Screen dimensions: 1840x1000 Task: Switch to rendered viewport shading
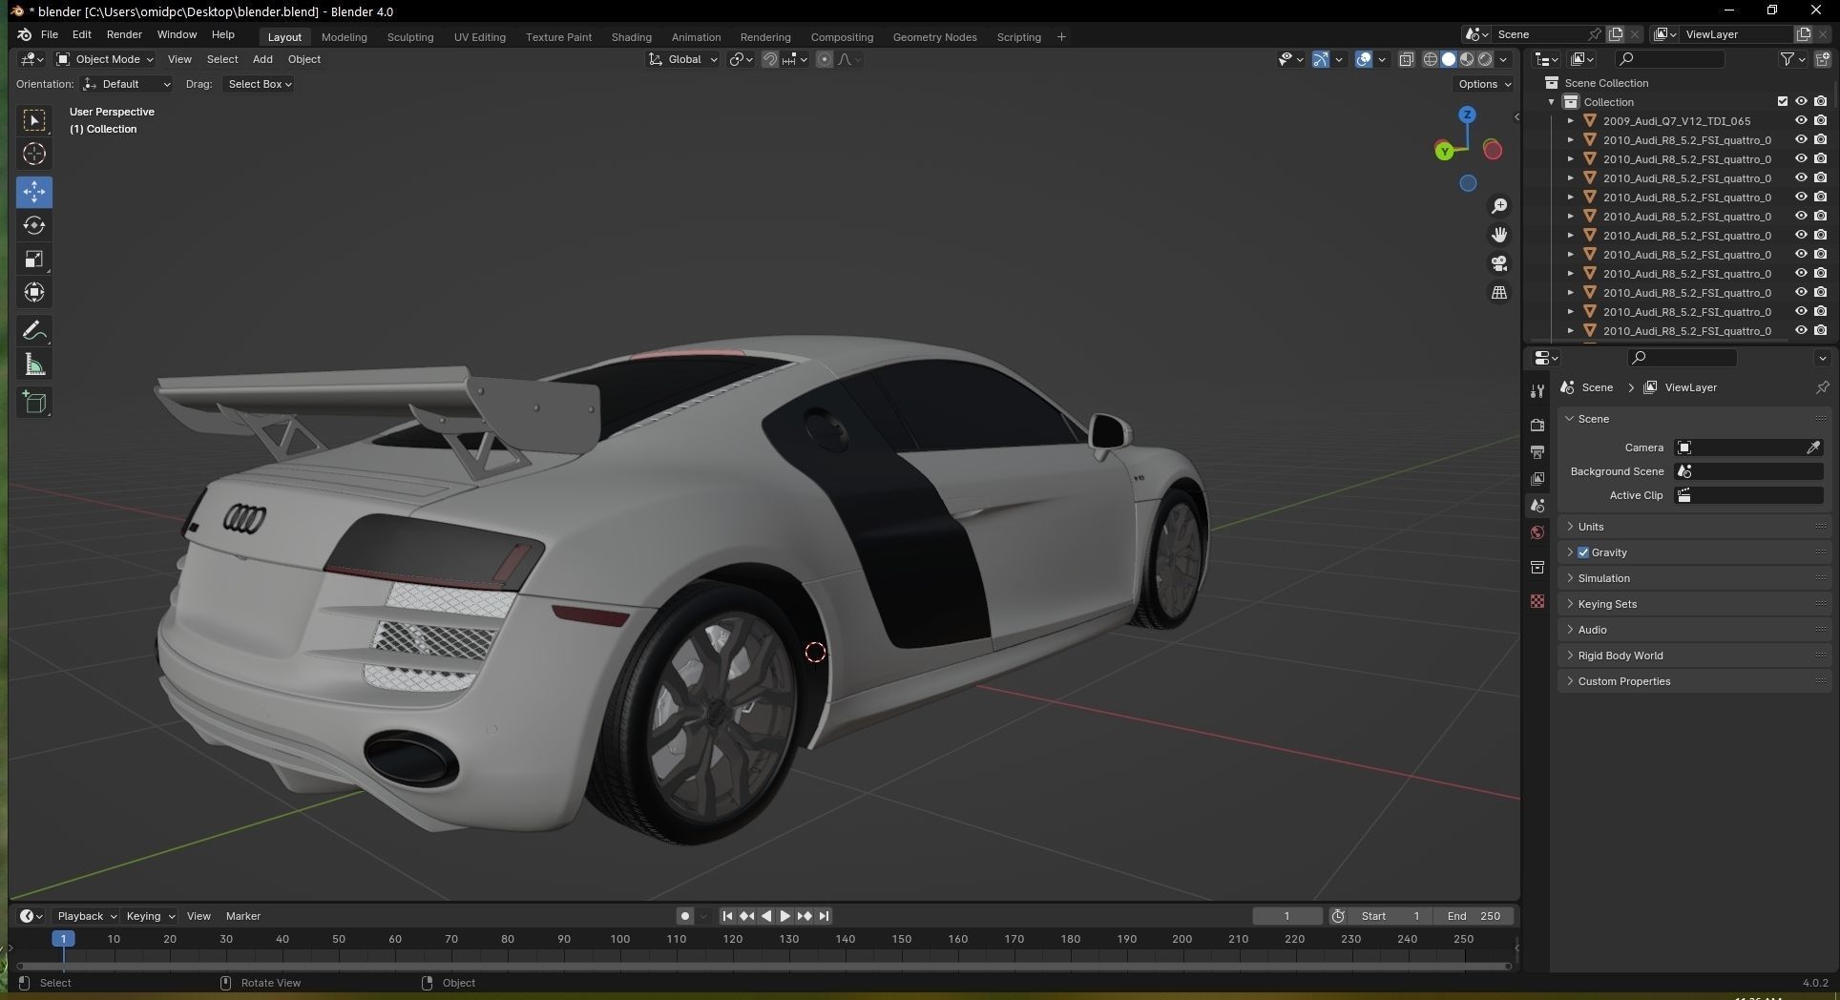click(1485, 59)
